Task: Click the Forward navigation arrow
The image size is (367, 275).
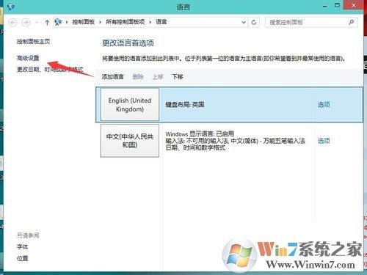Action: (26, 23)
